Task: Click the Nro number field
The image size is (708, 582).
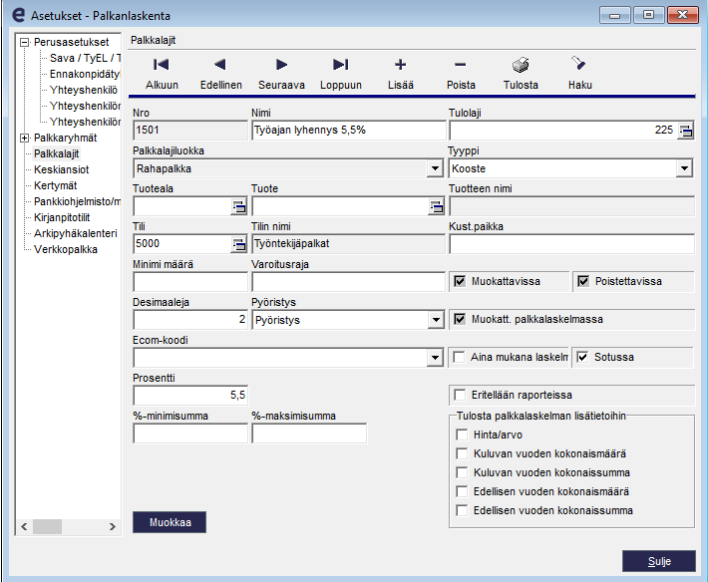Action: coord(190,131)
